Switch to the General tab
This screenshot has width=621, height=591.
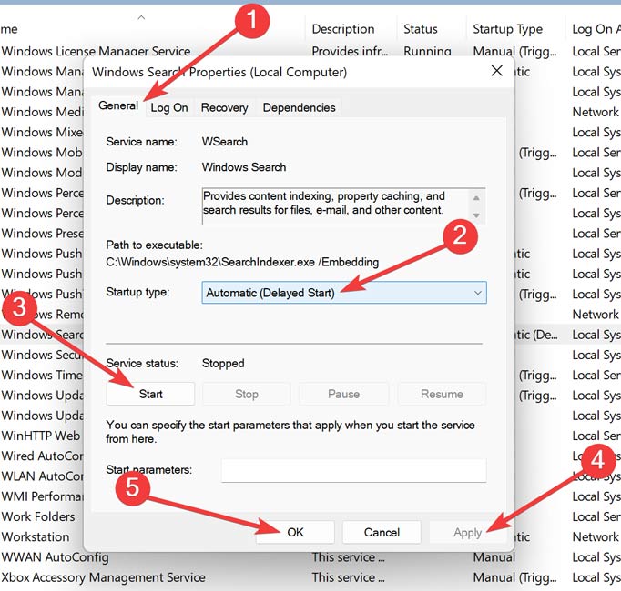coord(118,106)
